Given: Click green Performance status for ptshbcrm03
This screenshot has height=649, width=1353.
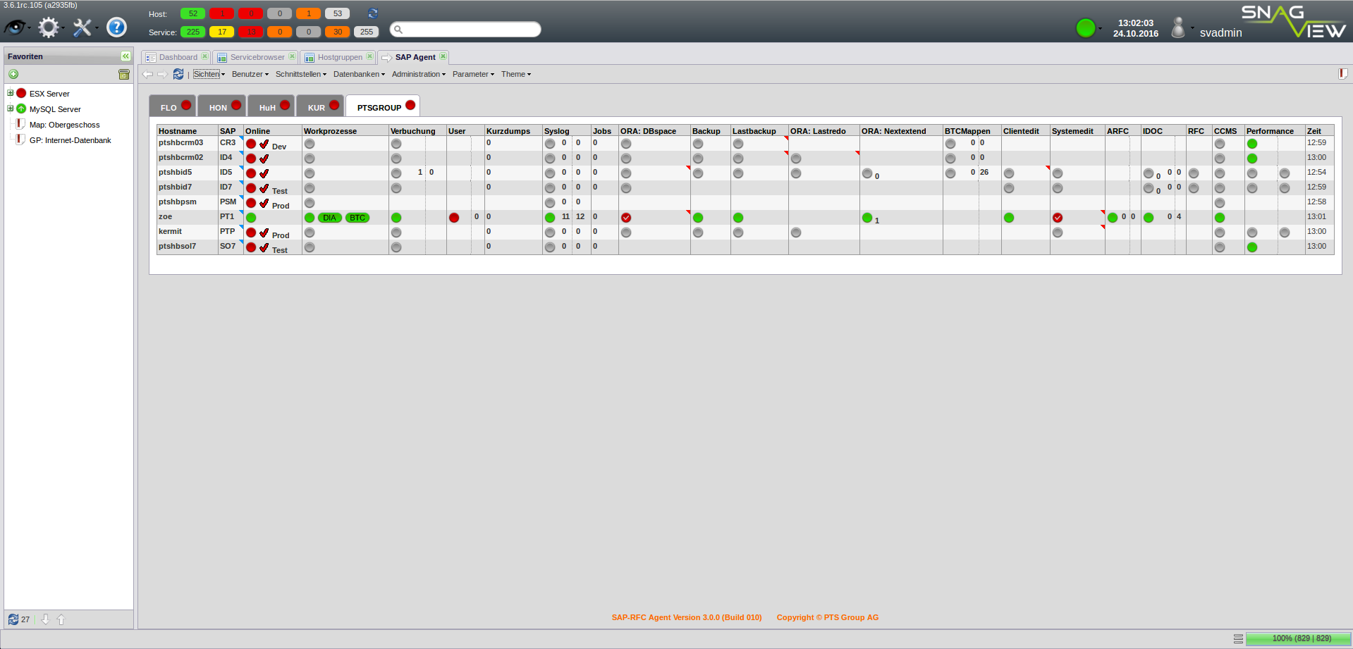Looking at the screenshot, I should point(1252,144).
